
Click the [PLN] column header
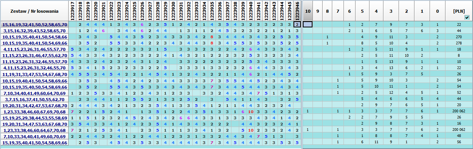tap(459, 11)
